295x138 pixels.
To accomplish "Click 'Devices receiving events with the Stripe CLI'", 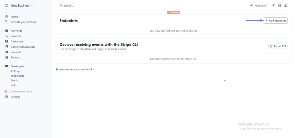I will pos(99,44).
